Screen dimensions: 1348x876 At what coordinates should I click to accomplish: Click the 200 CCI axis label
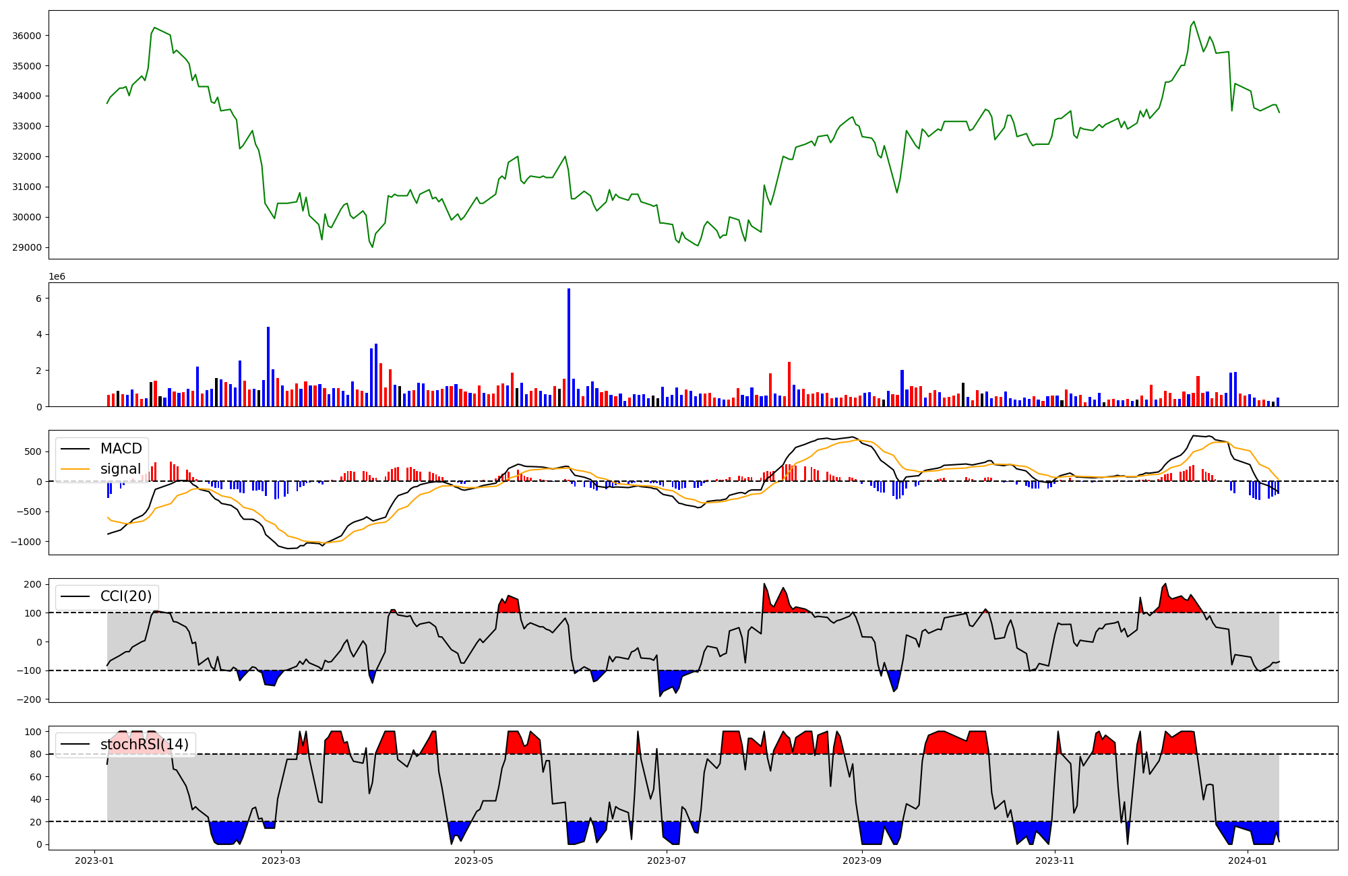[x=32, y=584]
